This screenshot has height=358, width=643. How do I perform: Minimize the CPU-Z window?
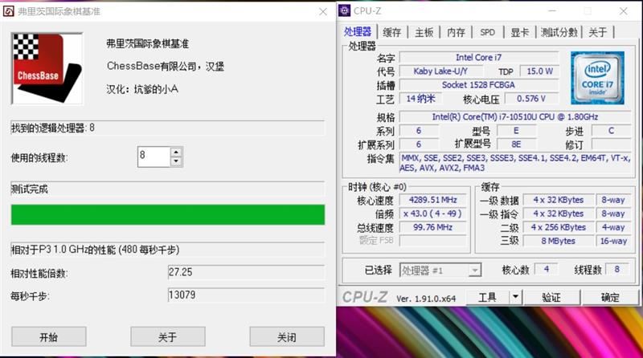552,11
